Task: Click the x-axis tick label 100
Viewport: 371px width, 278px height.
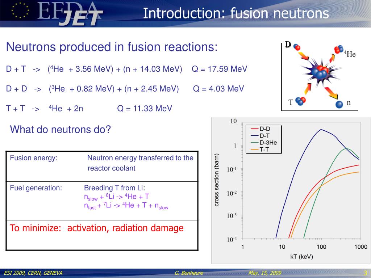Action: [x=321, y=247]
